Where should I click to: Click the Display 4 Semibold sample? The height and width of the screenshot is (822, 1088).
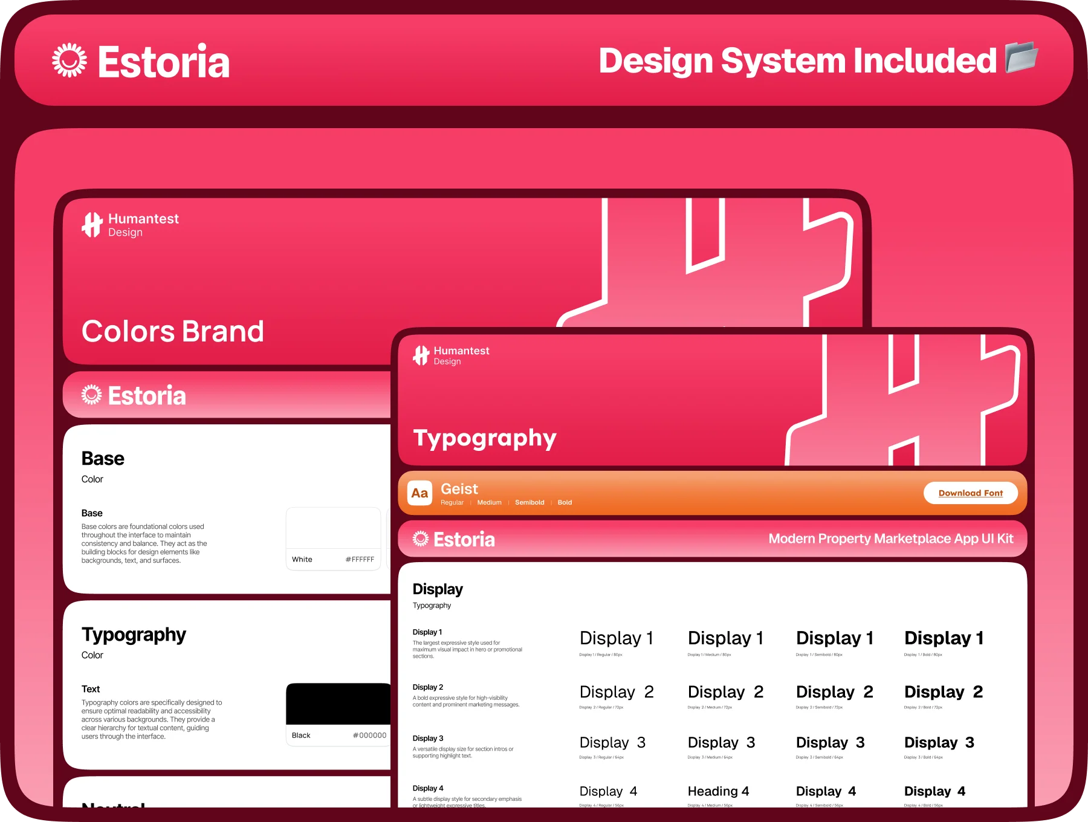(x=826, y=792)
